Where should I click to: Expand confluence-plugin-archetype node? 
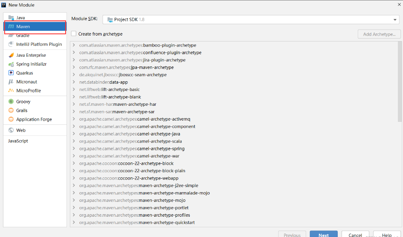(74, 52)
